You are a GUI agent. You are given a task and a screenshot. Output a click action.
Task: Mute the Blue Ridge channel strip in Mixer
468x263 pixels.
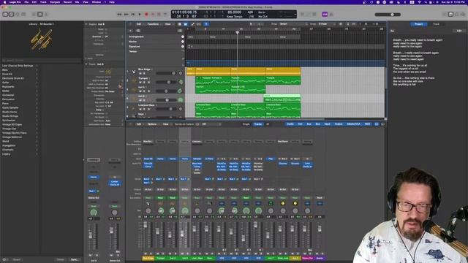146,254
